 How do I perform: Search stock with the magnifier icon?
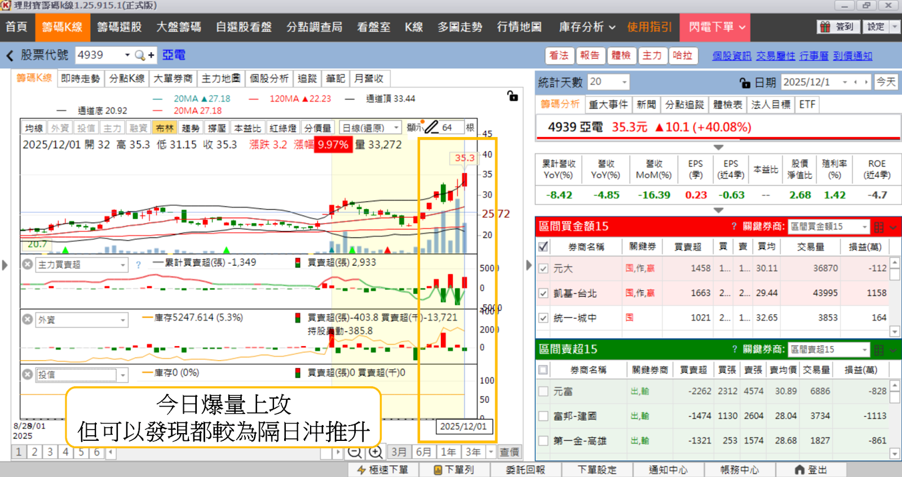click(139, 55)
